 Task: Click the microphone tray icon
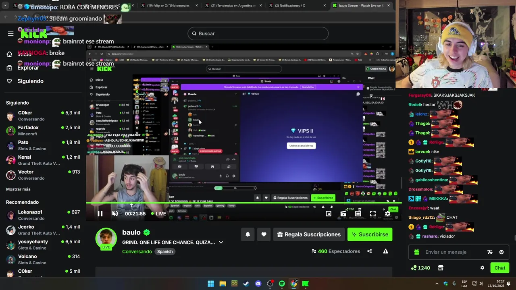coord(454,284)
